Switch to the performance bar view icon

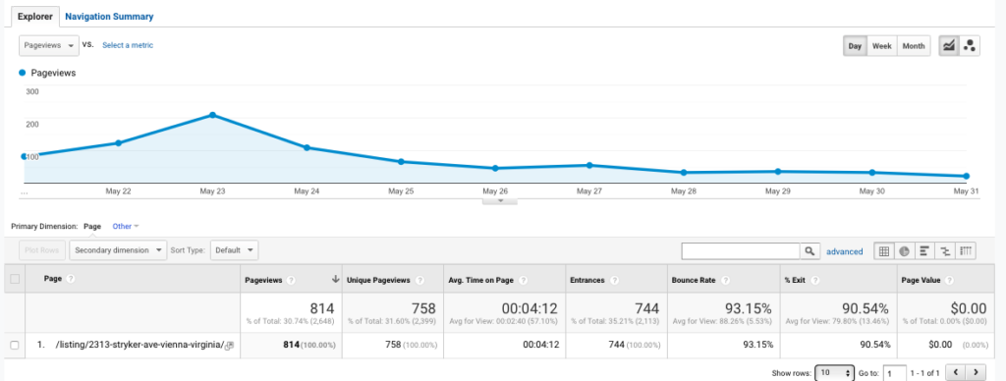[x=924, y=251]
